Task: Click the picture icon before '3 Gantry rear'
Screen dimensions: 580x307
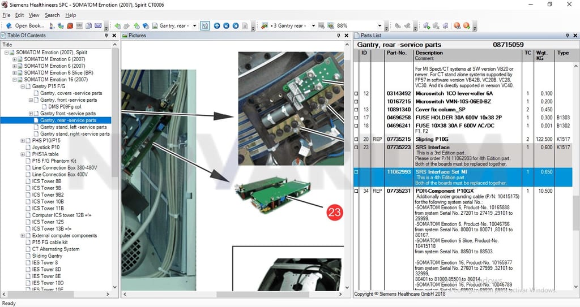Action: coord(264,25)
